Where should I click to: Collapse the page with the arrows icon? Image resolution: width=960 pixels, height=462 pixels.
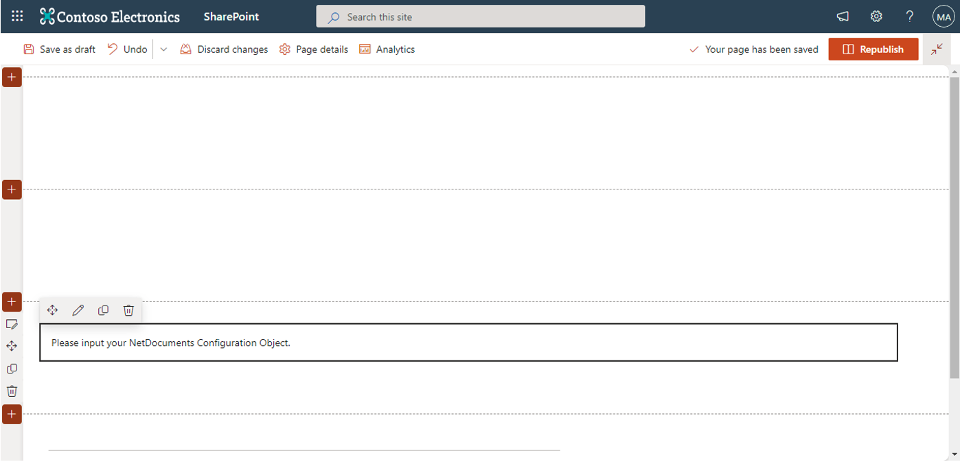click(937, 49)
